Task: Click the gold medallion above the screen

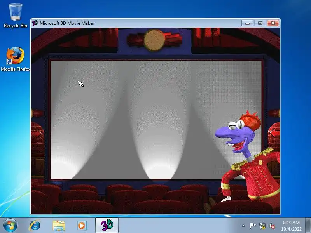Action: click(x=154, y=40)
